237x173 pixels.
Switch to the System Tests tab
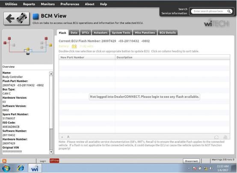(121, 32)
